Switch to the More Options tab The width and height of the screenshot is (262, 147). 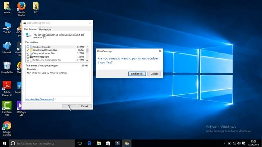pos(45,29)
